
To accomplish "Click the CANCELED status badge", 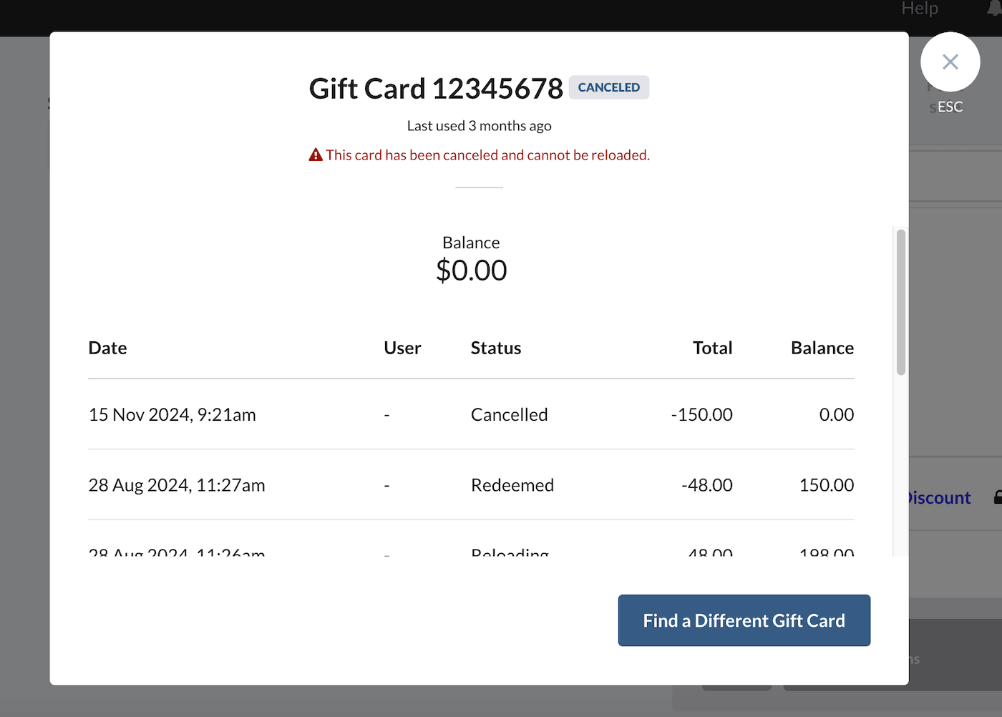I will tap(609, 87).
